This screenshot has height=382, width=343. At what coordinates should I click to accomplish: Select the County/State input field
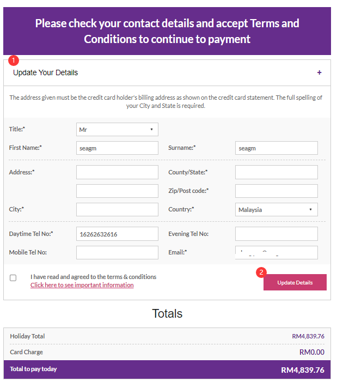pos(276,172)
